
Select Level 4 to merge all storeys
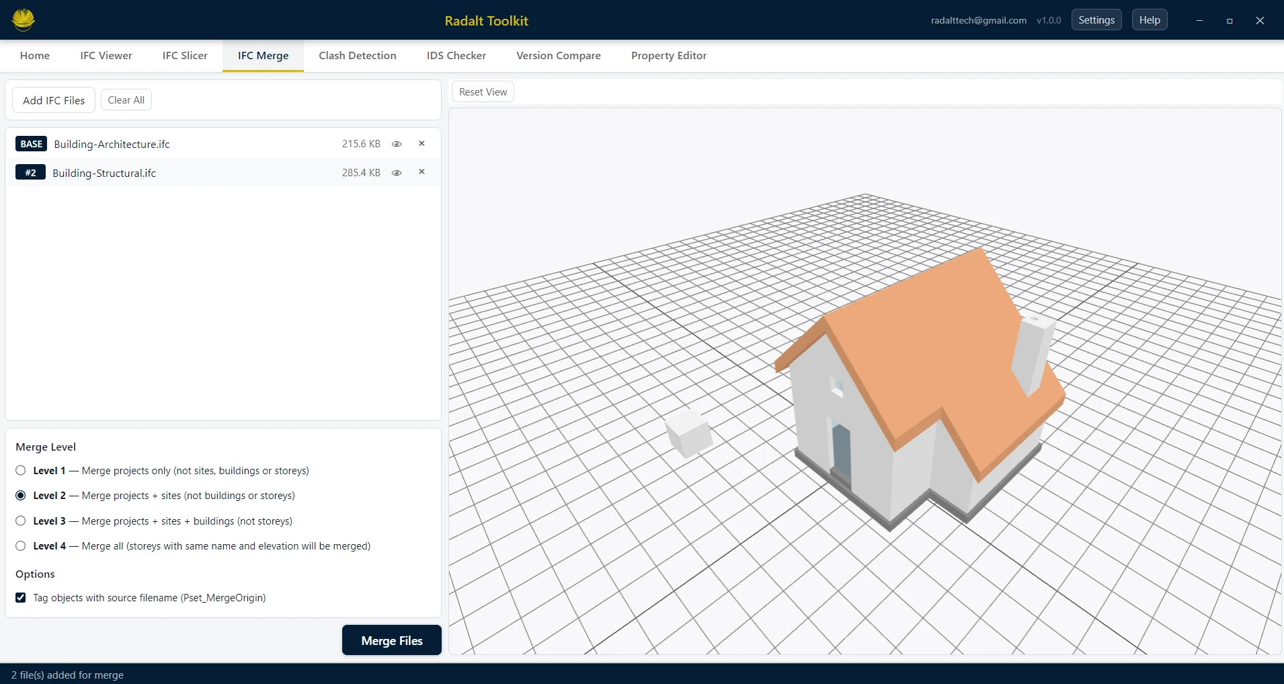[x=20, y=545]
